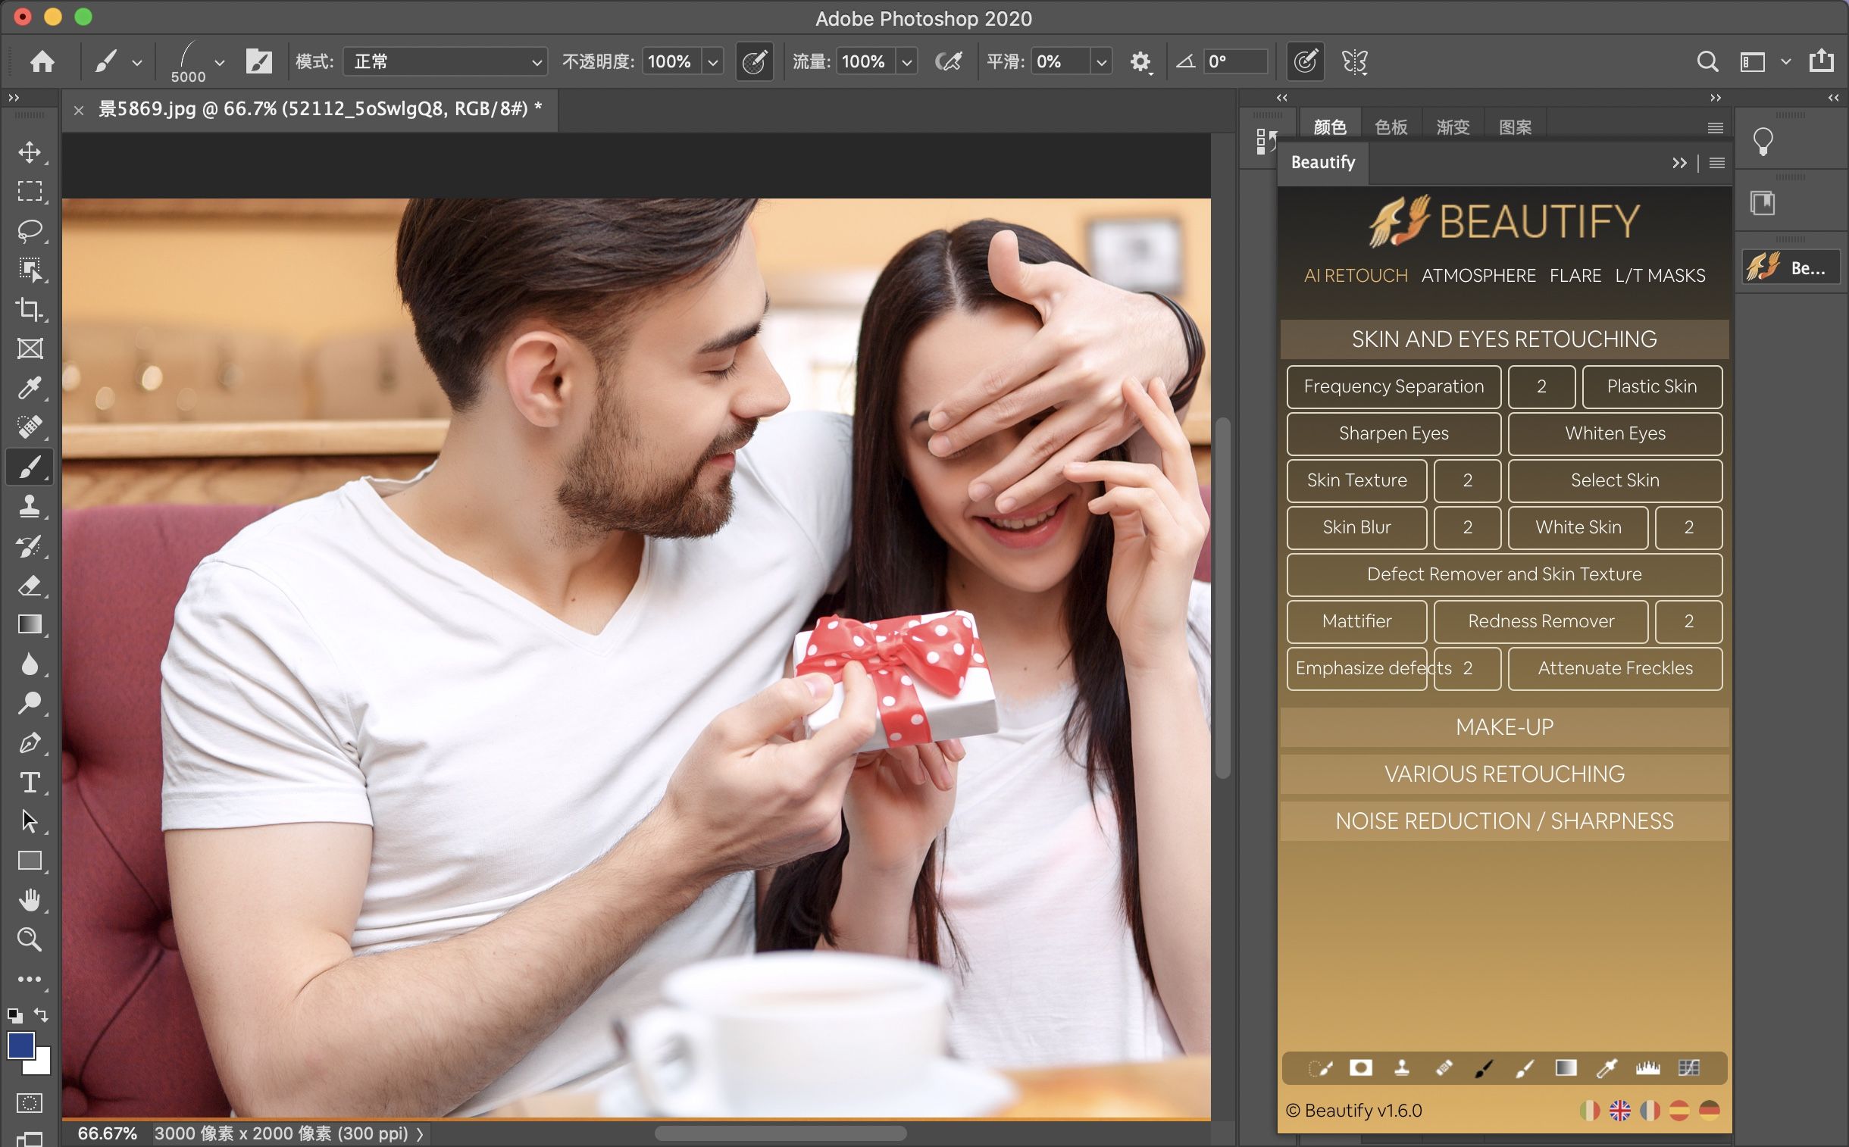The image size is (1849, 1147).
Task: Expand VARIOUS RETOUCHING section
Action: pyautogui.click(x=1504, y=773)
